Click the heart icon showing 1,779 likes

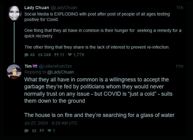click(70, 55)
